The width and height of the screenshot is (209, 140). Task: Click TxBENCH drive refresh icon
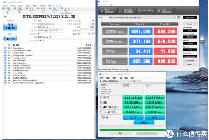179,17
